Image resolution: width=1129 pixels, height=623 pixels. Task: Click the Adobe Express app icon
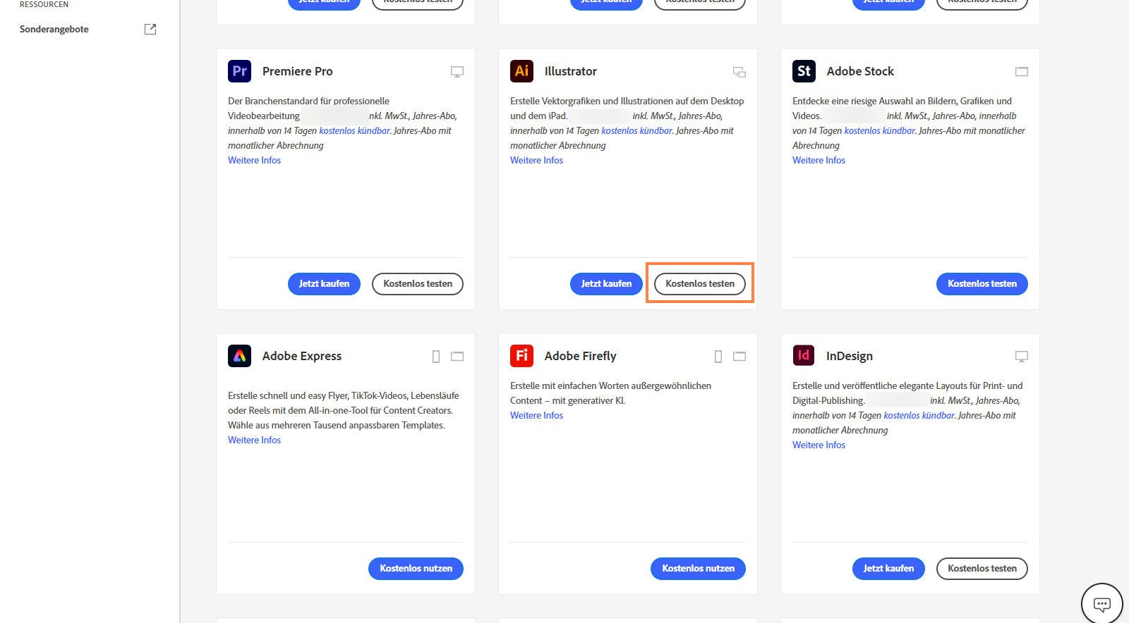(x=240, y=356)
